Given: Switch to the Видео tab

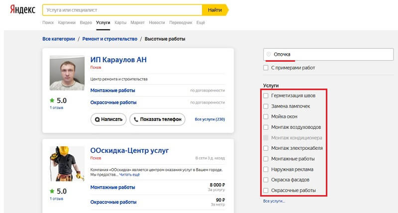Looking at the screenshot, I should pyautogui.click(x=86, y=22).
